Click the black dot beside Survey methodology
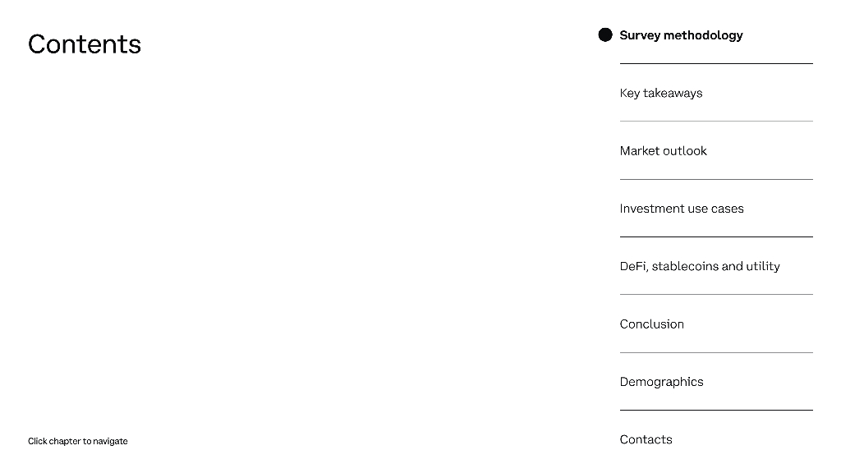The height and width of the screenshot is (473, 841). 605,34
